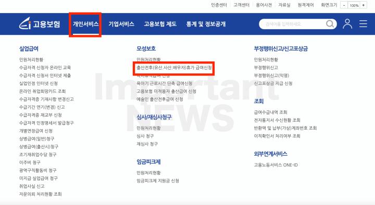The height and width of the screenshot is (205, 375).
Task: Open the 통계 및 정보공개 menu
Action: pyautogui.click(x=206, y=24)
